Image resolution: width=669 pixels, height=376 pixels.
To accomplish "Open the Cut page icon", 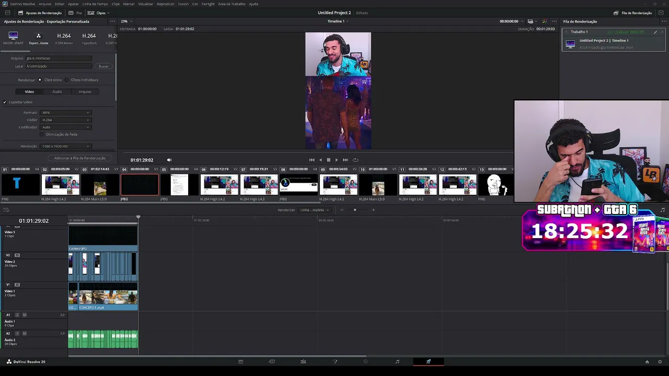I will [272, 361].
